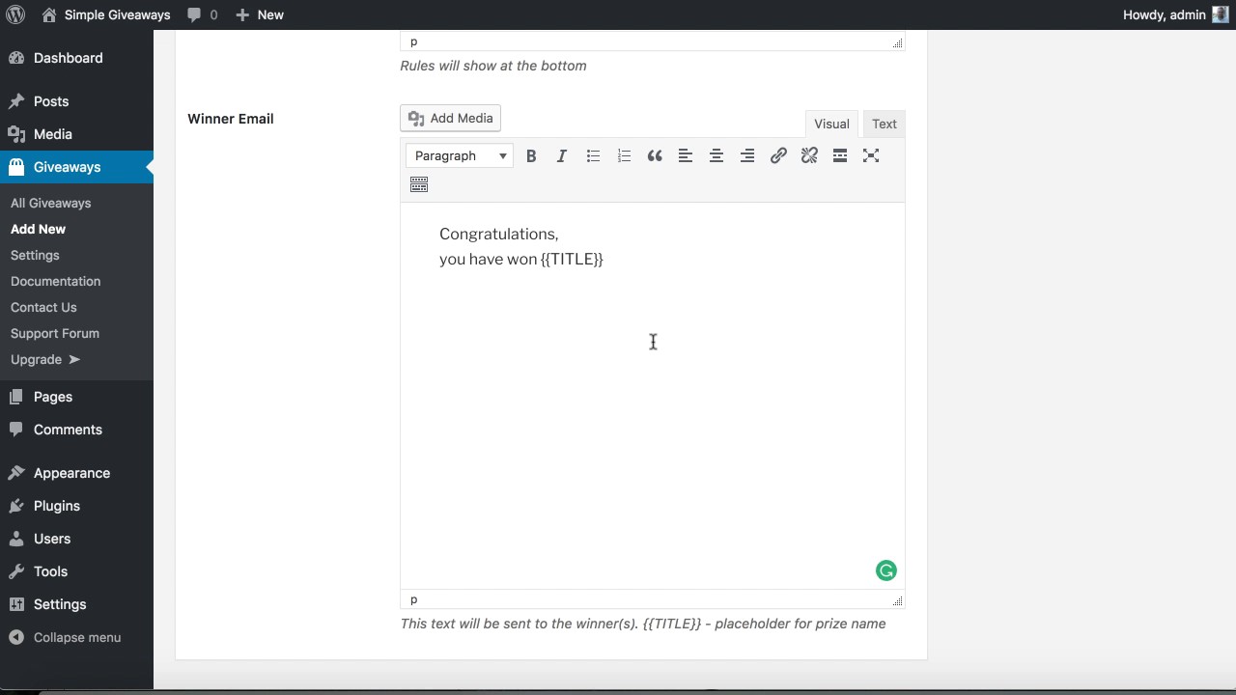Image resolution: width=1236 pixels, height=695 pixels.
Task: Open Howdy, admin account menu
Action: click(1175, 14)
